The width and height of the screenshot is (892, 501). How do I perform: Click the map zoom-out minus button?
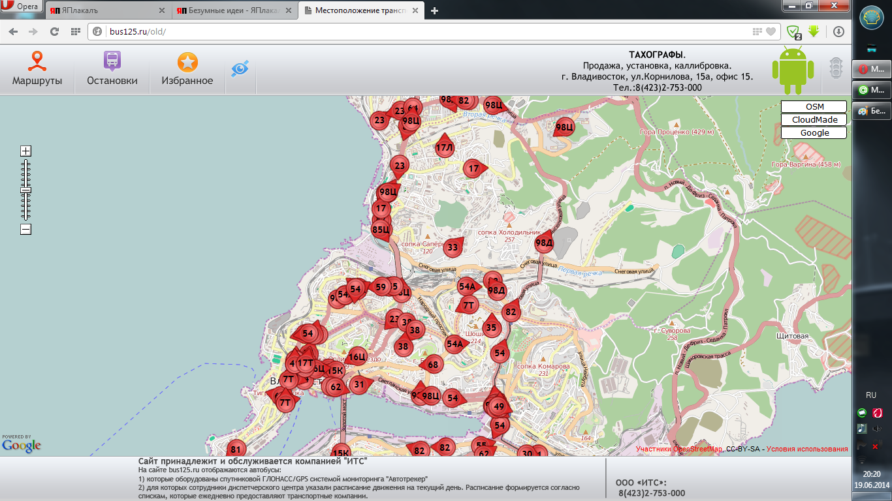[25, 229]
